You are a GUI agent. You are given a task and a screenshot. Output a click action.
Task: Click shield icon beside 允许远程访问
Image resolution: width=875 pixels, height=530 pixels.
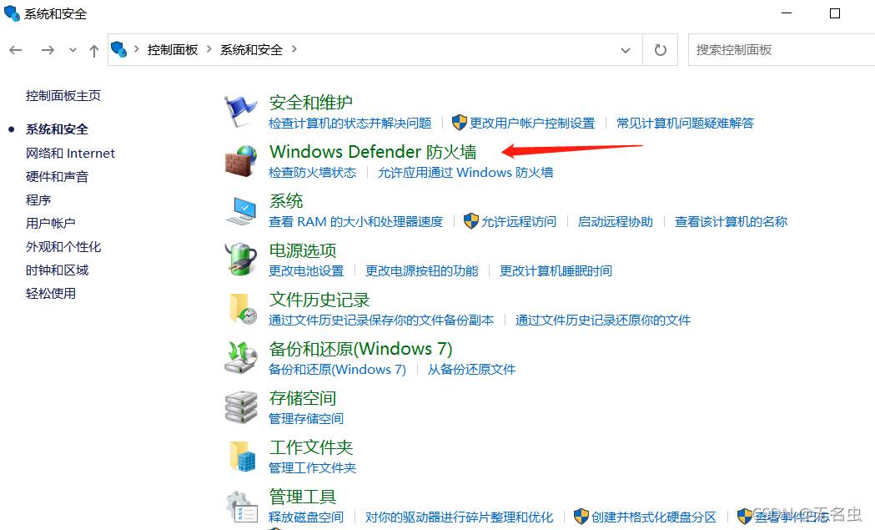pyautogui.click(x=471, y=221)
